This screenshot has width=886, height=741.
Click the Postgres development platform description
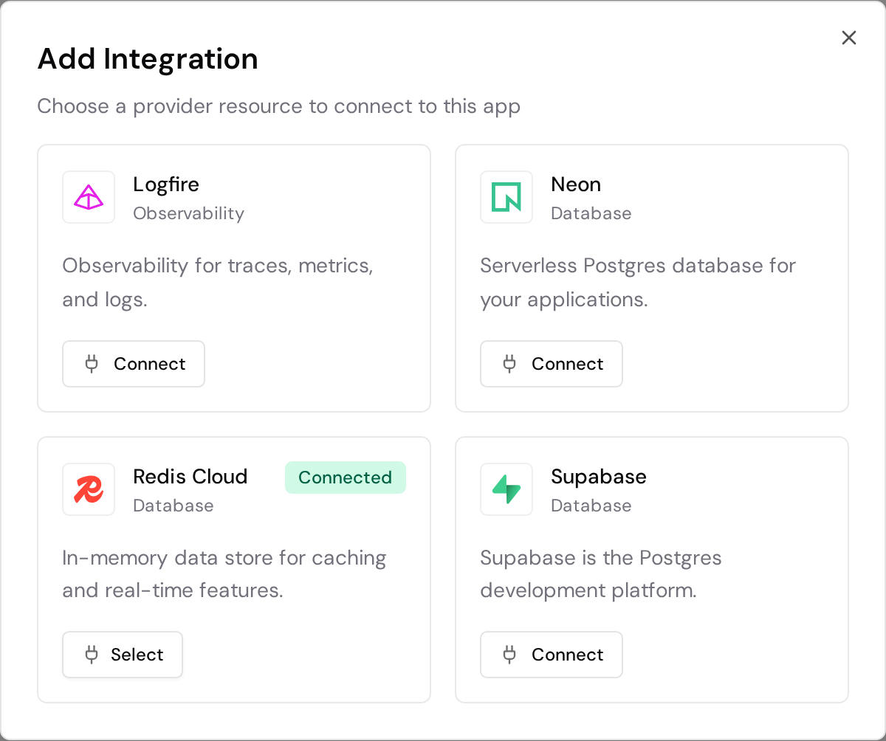pyautogui.click(x=601, y=574)
